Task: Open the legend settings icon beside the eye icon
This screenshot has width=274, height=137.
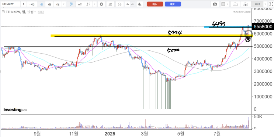Action: click(x=42, y=12)
